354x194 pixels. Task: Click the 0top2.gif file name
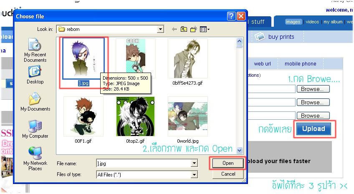tap(135, 141)
